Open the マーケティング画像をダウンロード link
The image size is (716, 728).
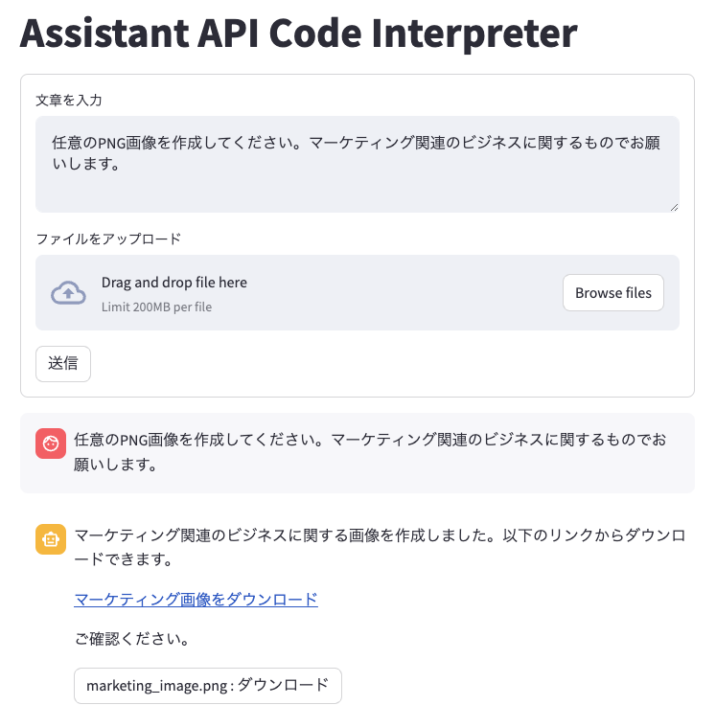pyautogui.click(x=196, y=600)
